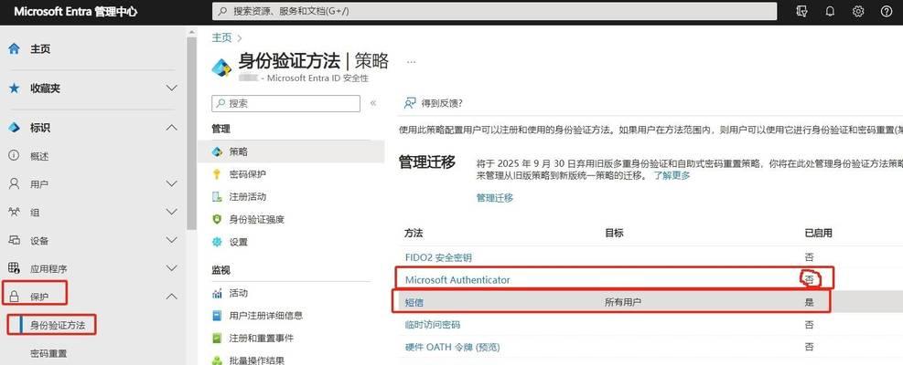The width and height of the screenshot is (903, 365).
Task: Click the 目标 column header
Action: [x=614, y=233]
